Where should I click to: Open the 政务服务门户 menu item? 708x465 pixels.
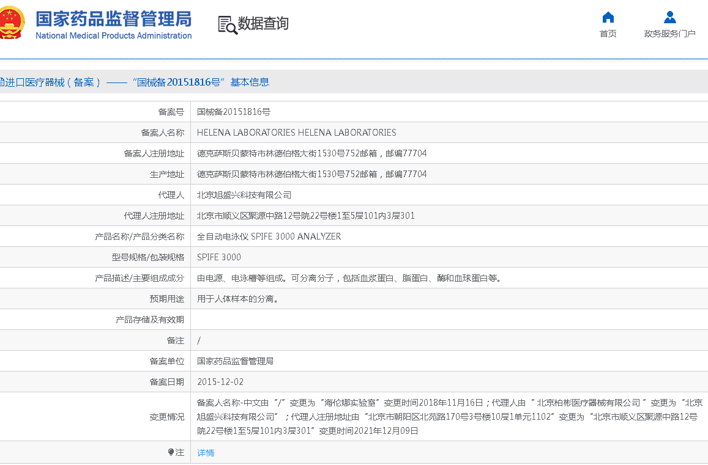click(669, 34)
